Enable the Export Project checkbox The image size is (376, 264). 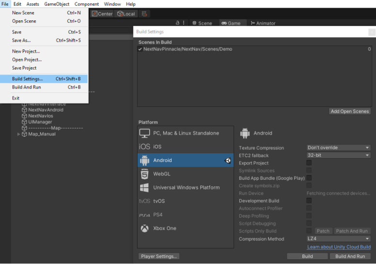coord(309,163)
